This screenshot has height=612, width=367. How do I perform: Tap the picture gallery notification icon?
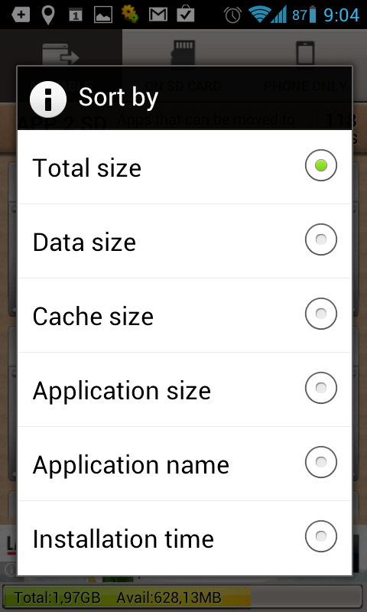tap(103, 15)
